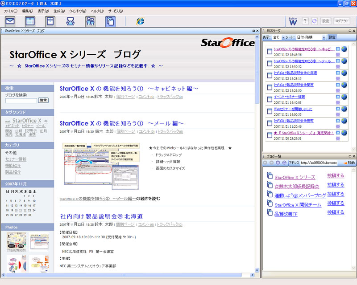Viewport: 357px width, 285px height.
Task: Open RSS link ★『StarOffice Xシリーズ』発売開始!
Action: coord(304,133)
